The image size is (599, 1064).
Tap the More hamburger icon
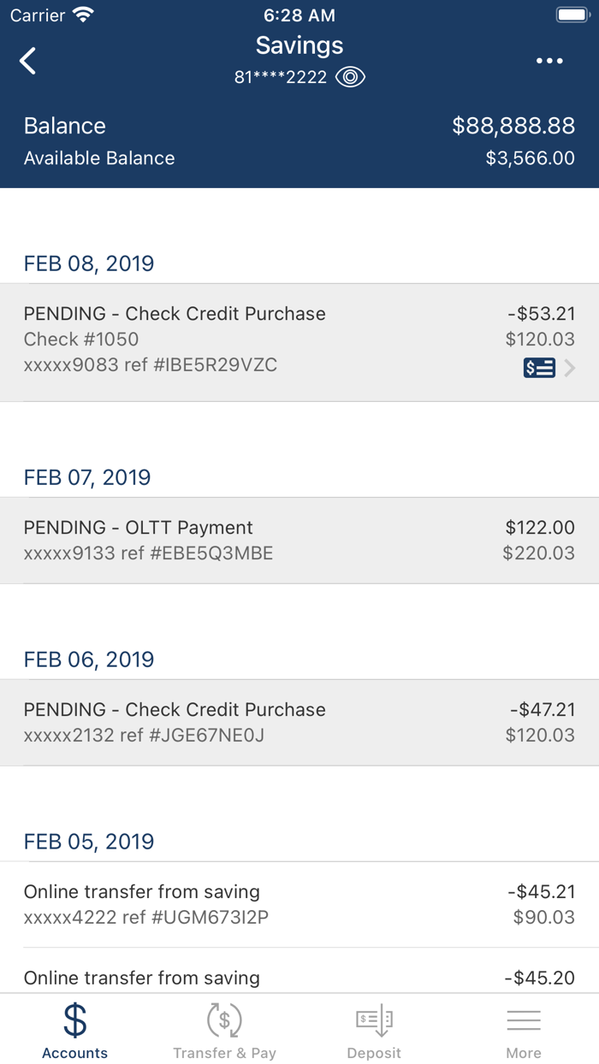[524, 1019]
